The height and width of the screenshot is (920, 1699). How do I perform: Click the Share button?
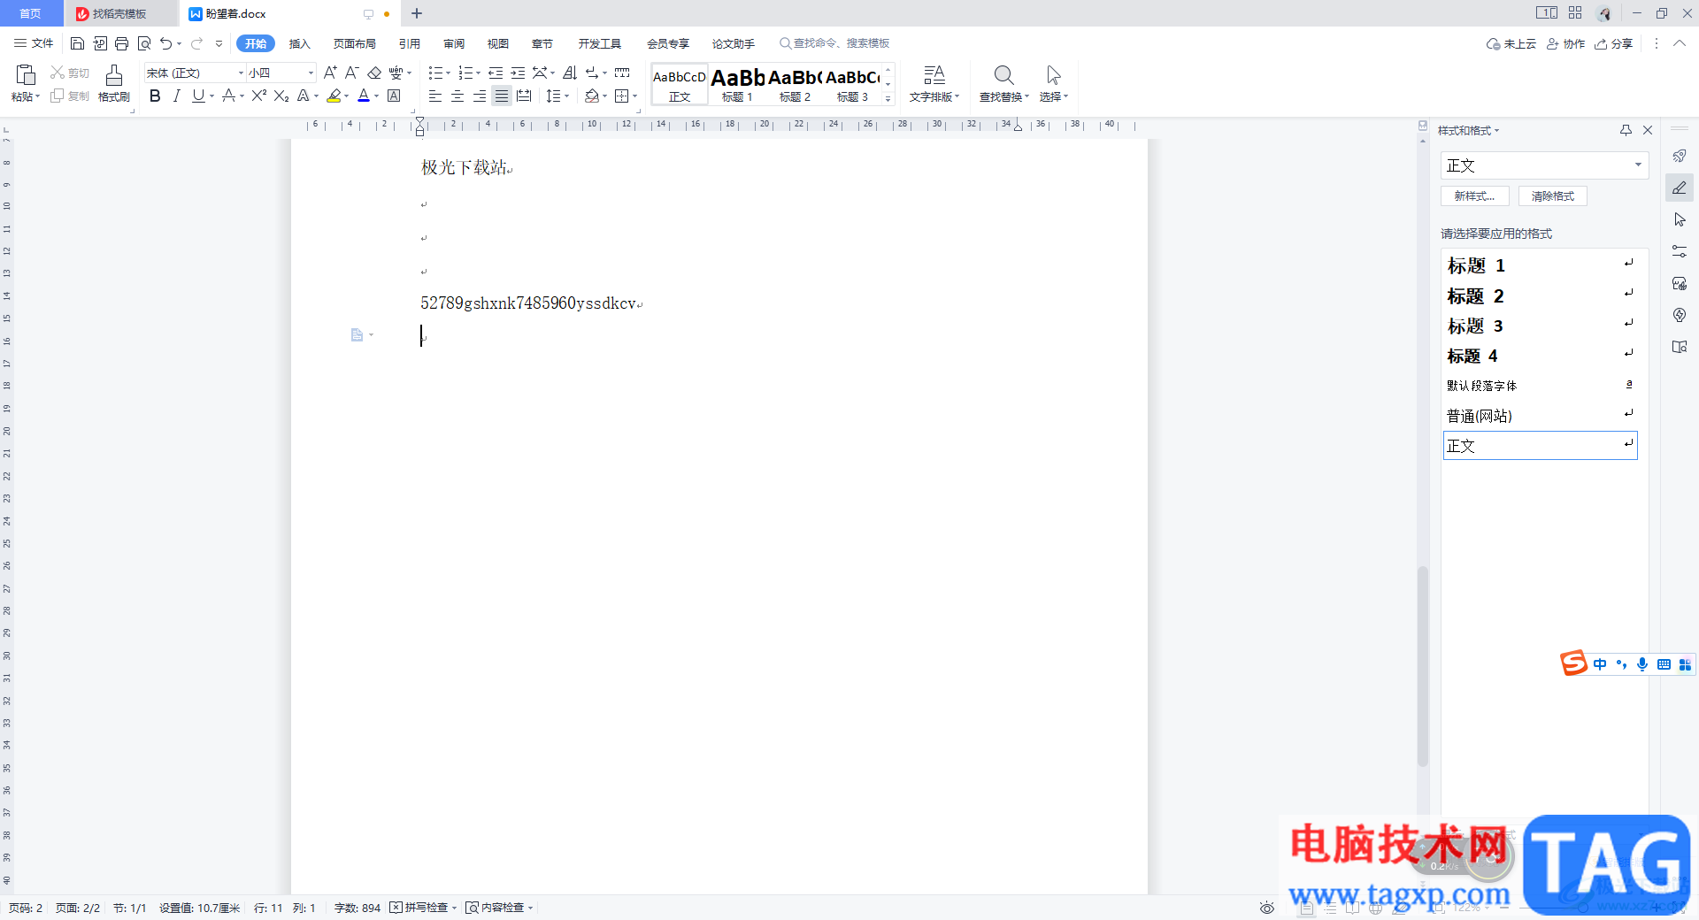(x=1614, y=43)
